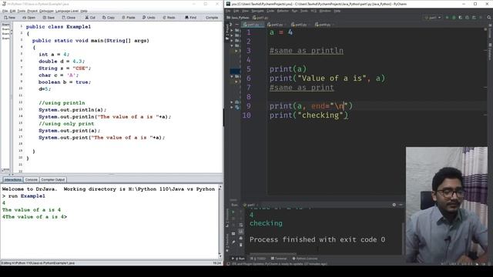Click Cut in the DrJava toolbar
The height and width of the screenshot is (277, 493).
90,18
